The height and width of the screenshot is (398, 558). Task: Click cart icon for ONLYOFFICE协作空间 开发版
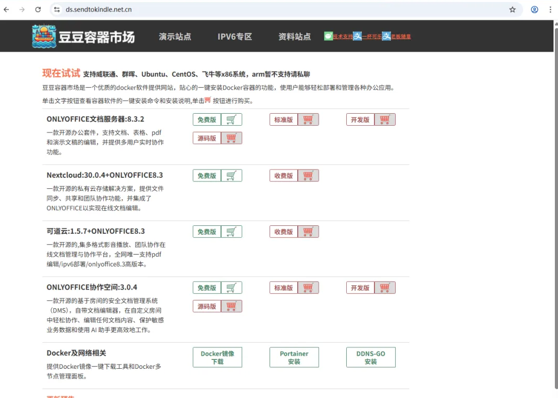385,287
